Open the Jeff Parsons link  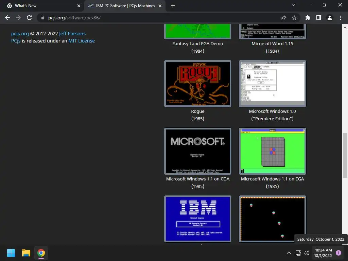tap(72, 34)
